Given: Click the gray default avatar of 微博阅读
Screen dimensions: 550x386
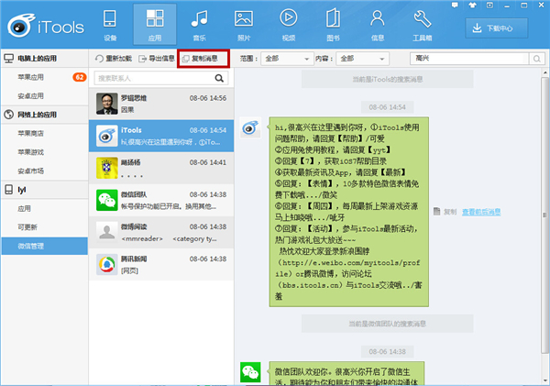Looking at the screenshot, I should [x=107, y=232].
